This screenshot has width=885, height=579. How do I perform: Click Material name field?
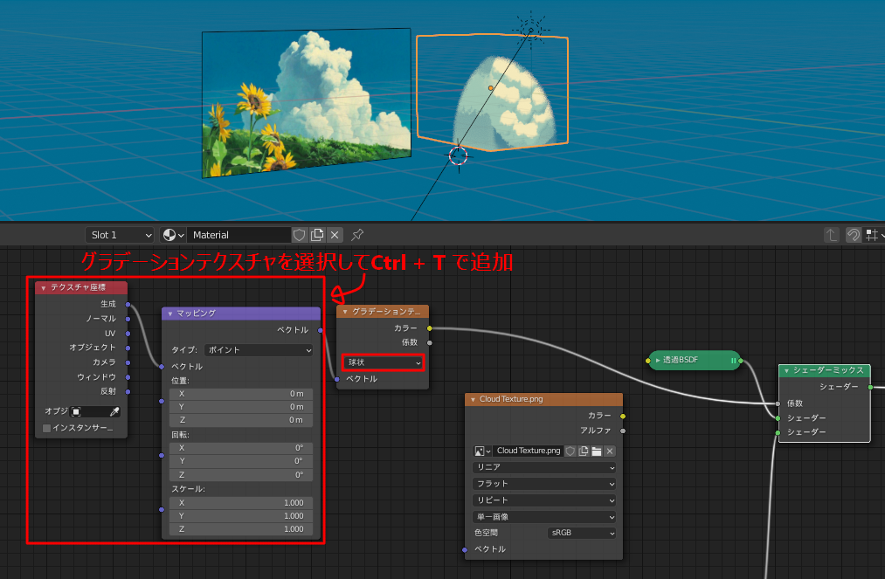click(x=239, y=235)
